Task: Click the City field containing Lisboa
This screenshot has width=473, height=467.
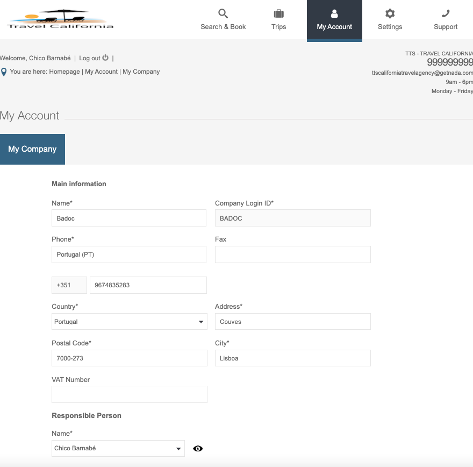Action: pyautogui.click(x=292, y=358)
